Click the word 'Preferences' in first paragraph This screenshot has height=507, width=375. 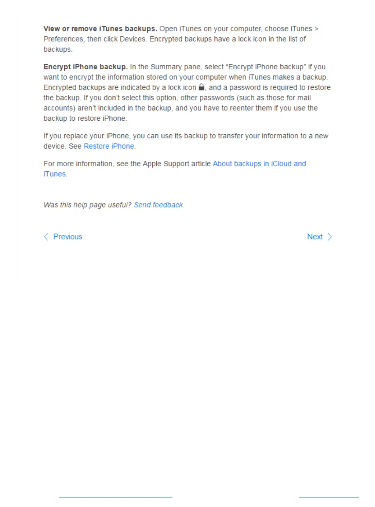pos(63,39)
